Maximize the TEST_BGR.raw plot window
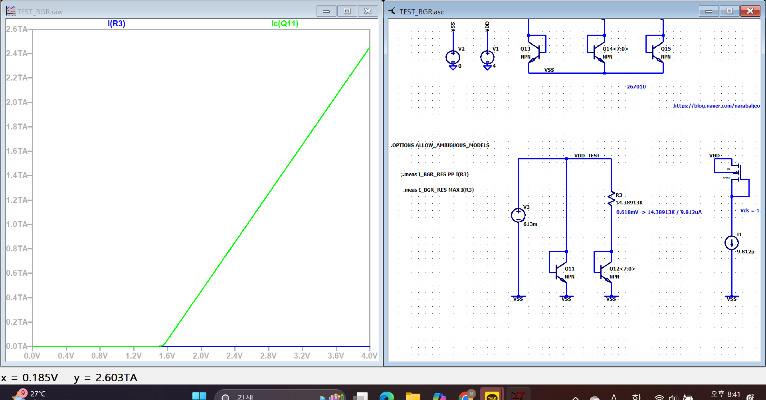766x400 pixels. click(x=347, y=11)
